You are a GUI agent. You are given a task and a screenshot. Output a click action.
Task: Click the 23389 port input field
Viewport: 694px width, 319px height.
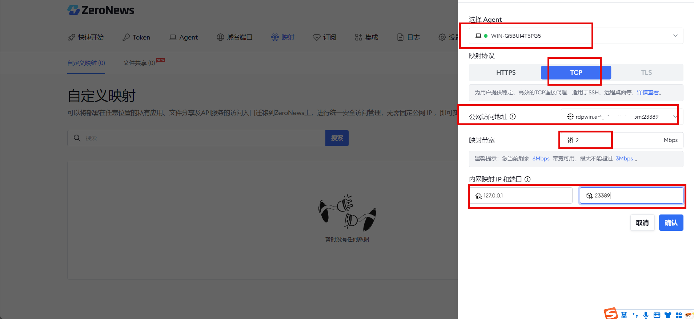[631, 195]
